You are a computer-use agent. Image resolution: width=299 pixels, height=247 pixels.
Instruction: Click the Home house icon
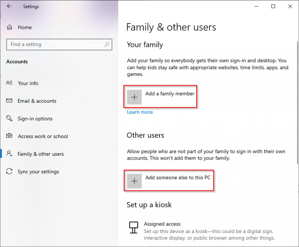(10, 27)
